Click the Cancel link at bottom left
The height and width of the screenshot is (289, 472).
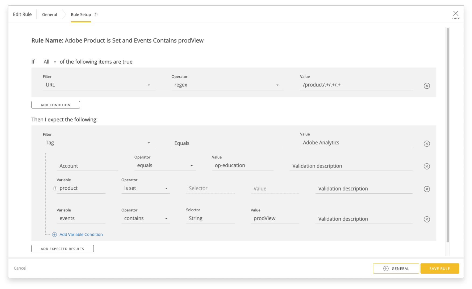[x=20, y=268]
